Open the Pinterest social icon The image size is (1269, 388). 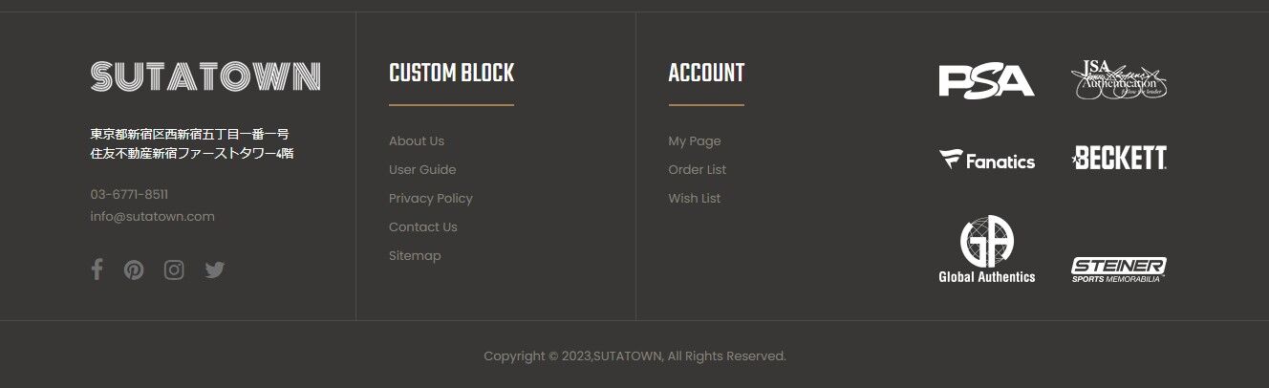pos(134,270)
